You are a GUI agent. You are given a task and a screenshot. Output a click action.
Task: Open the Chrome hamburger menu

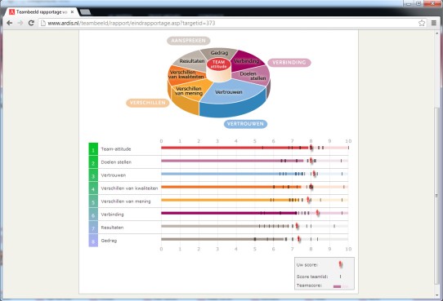[434, 23]
